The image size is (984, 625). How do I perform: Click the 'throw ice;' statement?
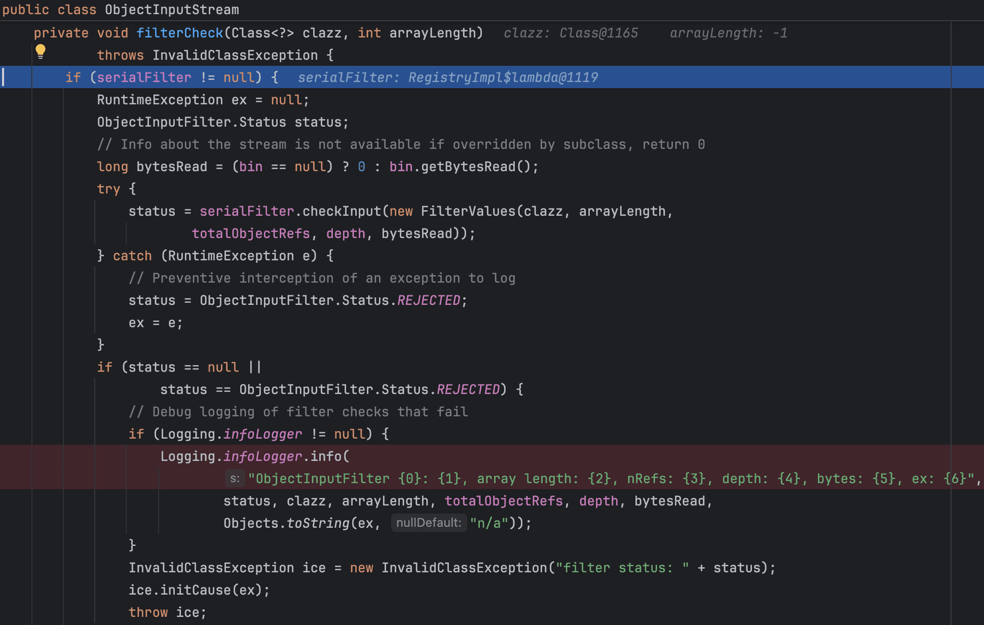(167, 612)
